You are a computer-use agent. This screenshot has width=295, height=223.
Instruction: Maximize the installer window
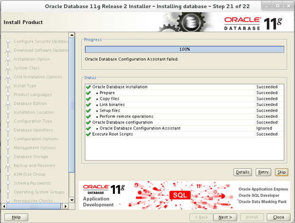(x=278, y=6)
